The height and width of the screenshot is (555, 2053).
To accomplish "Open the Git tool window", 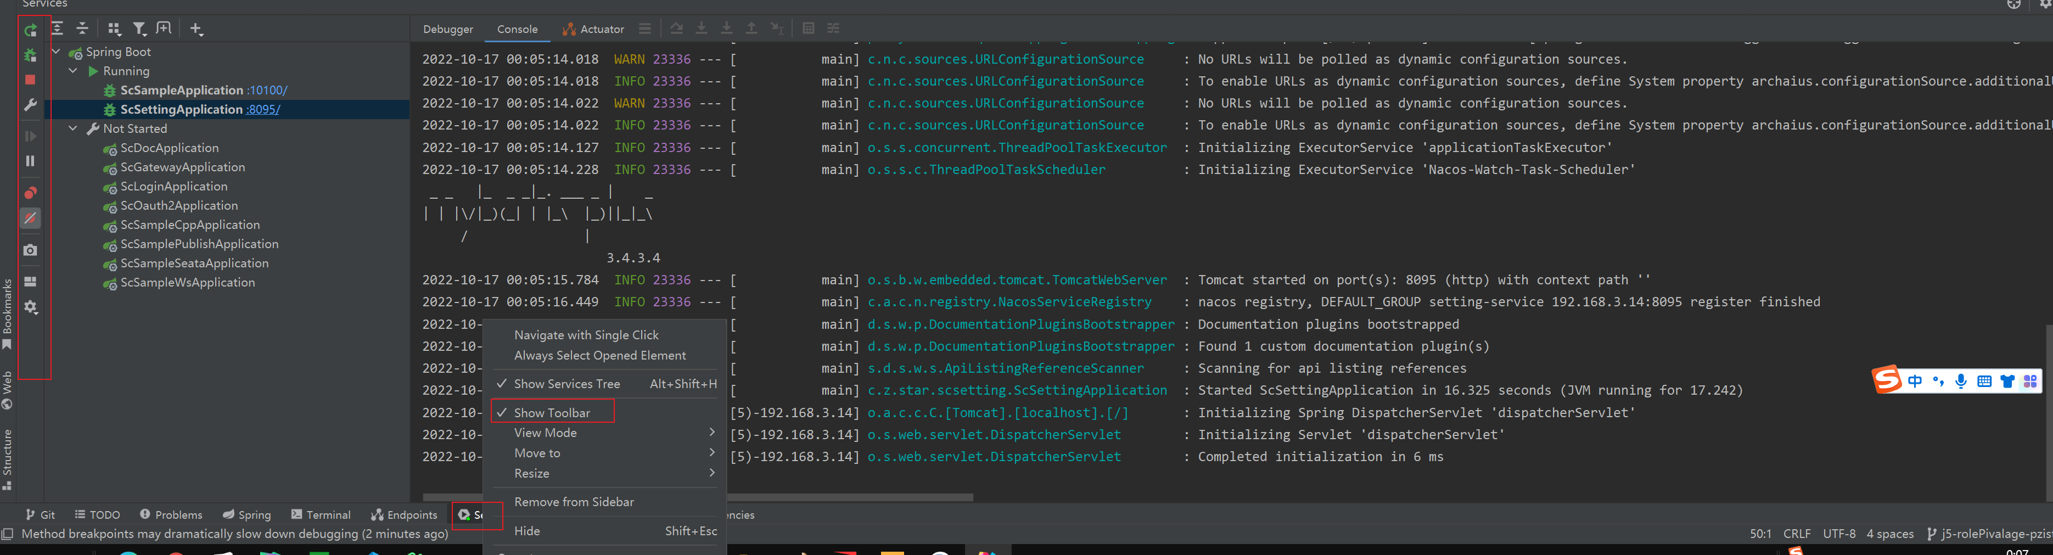I will 41,514.
